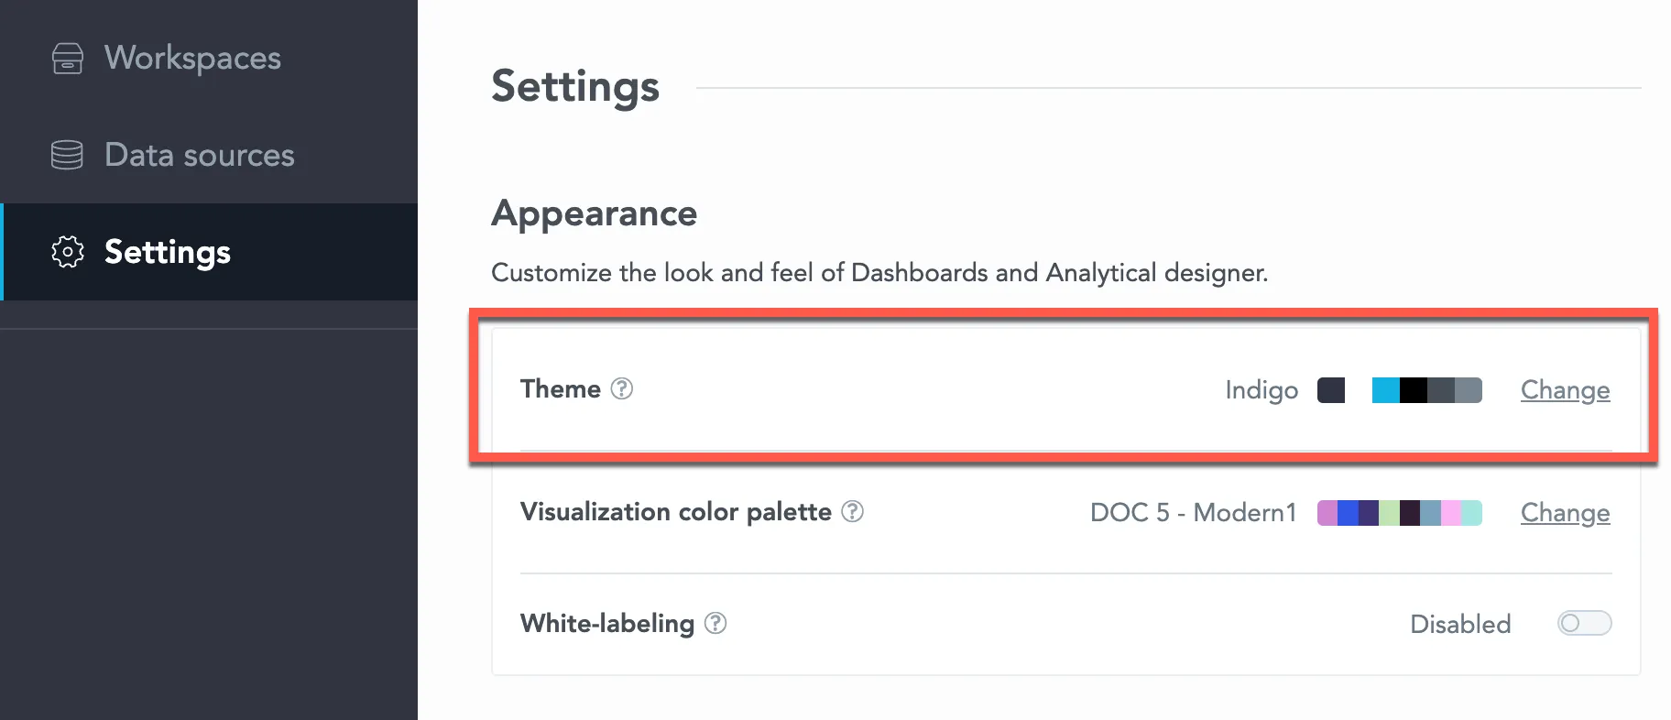Click the DOC 5 - Modern1 palette name

1191,512
